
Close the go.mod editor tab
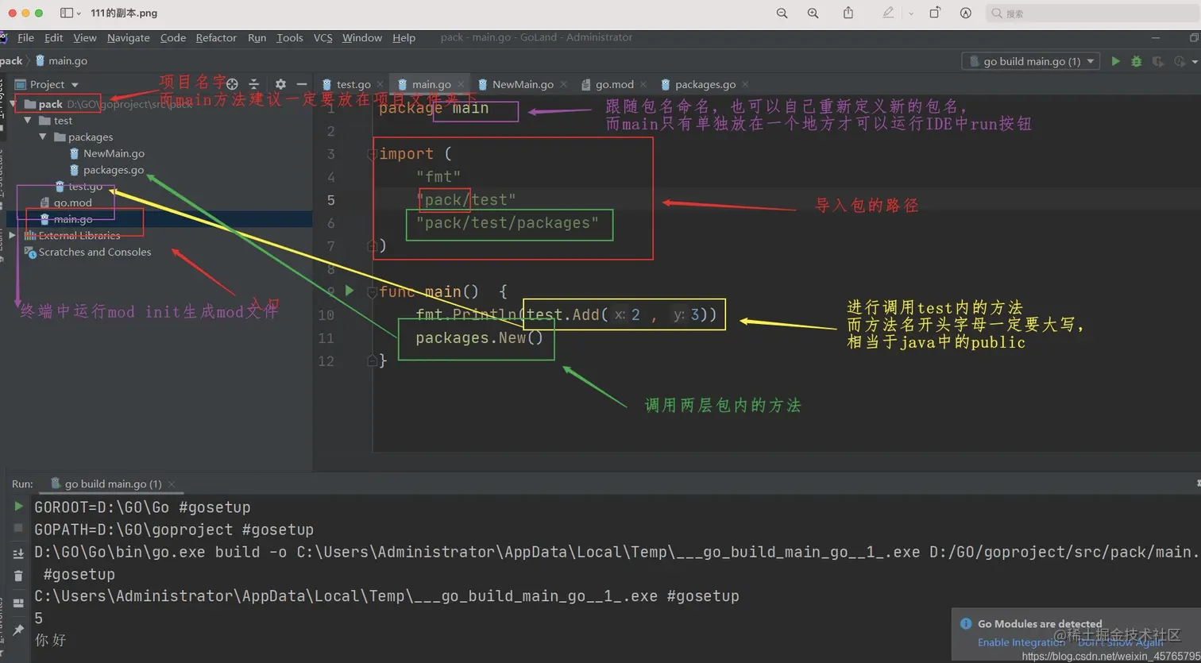point(643,85)
